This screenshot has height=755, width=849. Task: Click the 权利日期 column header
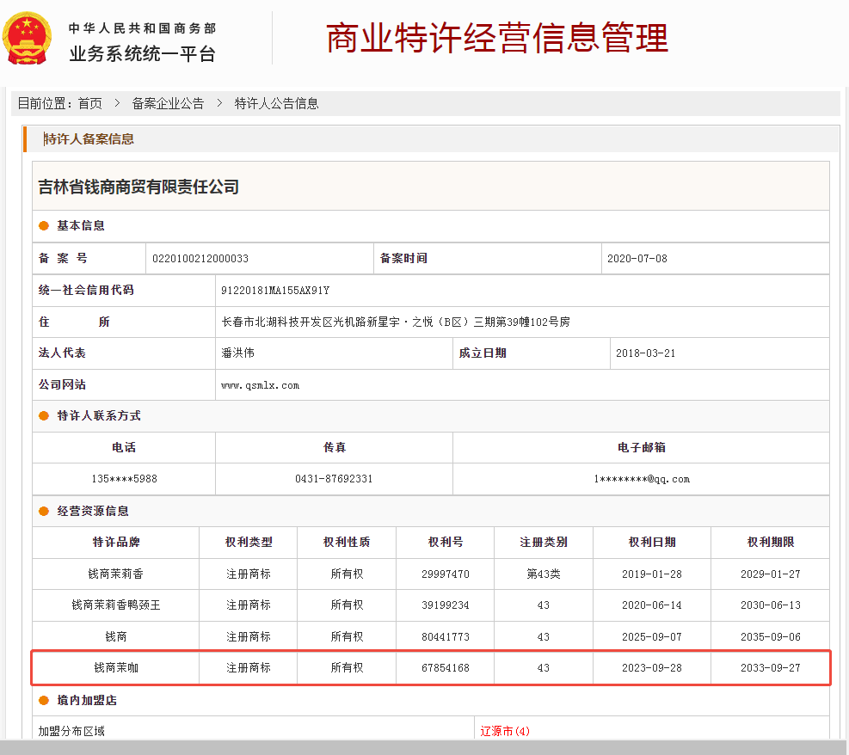(x=652, y=543)
